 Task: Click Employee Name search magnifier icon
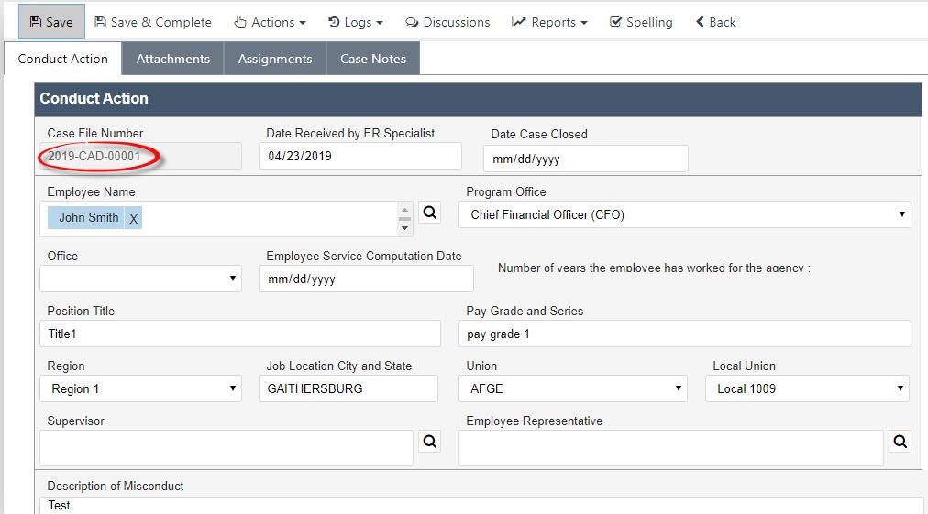click(x=430, y=213)
